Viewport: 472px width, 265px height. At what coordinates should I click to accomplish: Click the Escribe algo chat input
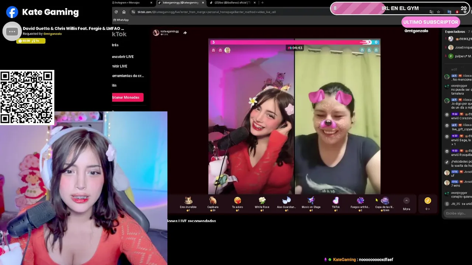[457, 213]
